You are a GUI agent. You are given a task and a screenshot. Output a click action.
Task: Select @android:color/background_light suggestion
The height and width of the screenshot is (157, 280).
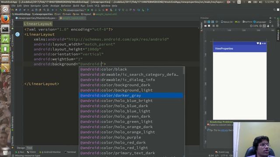(x=131, y=90)
